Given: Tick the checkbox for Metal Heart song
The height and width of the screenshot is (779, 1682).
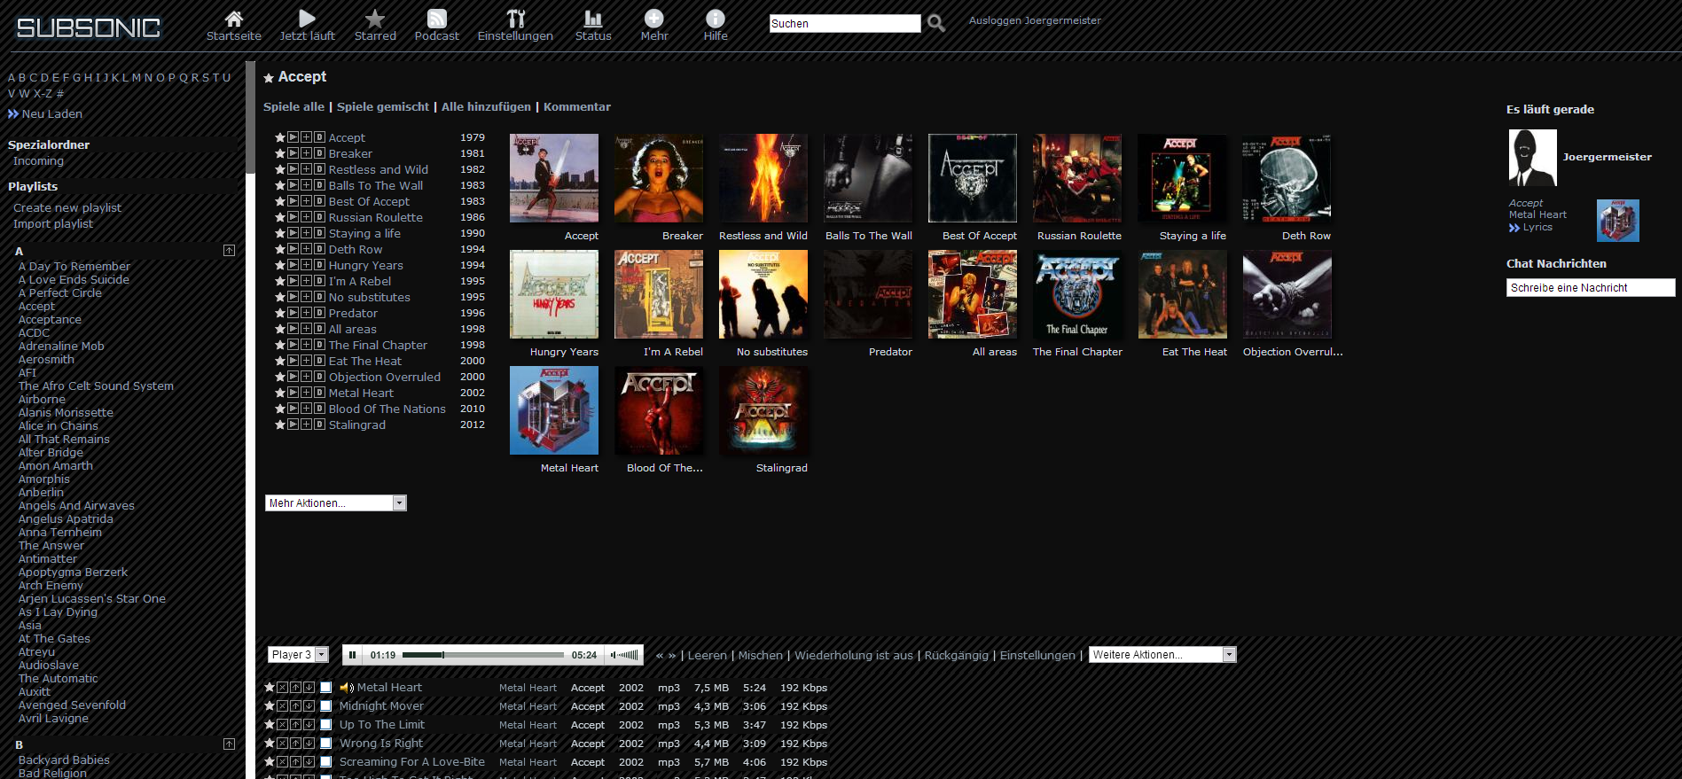Looking at the screenshot, I should click(x=325, y=688).
